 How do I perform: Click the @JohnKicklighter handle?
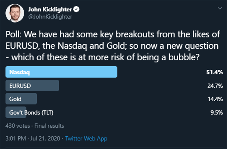click(50, 17)
